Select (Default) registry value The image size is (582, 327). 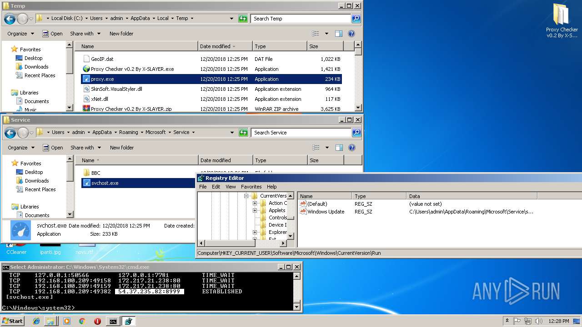point(317,204)
